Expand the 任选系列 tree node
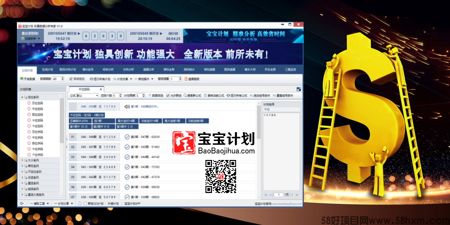The image size is (450, 225). point(22,178)
